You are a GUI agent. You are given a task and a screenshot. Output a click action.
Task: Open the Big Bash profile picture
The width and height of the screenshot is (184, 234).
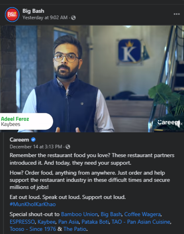(12, 14)
